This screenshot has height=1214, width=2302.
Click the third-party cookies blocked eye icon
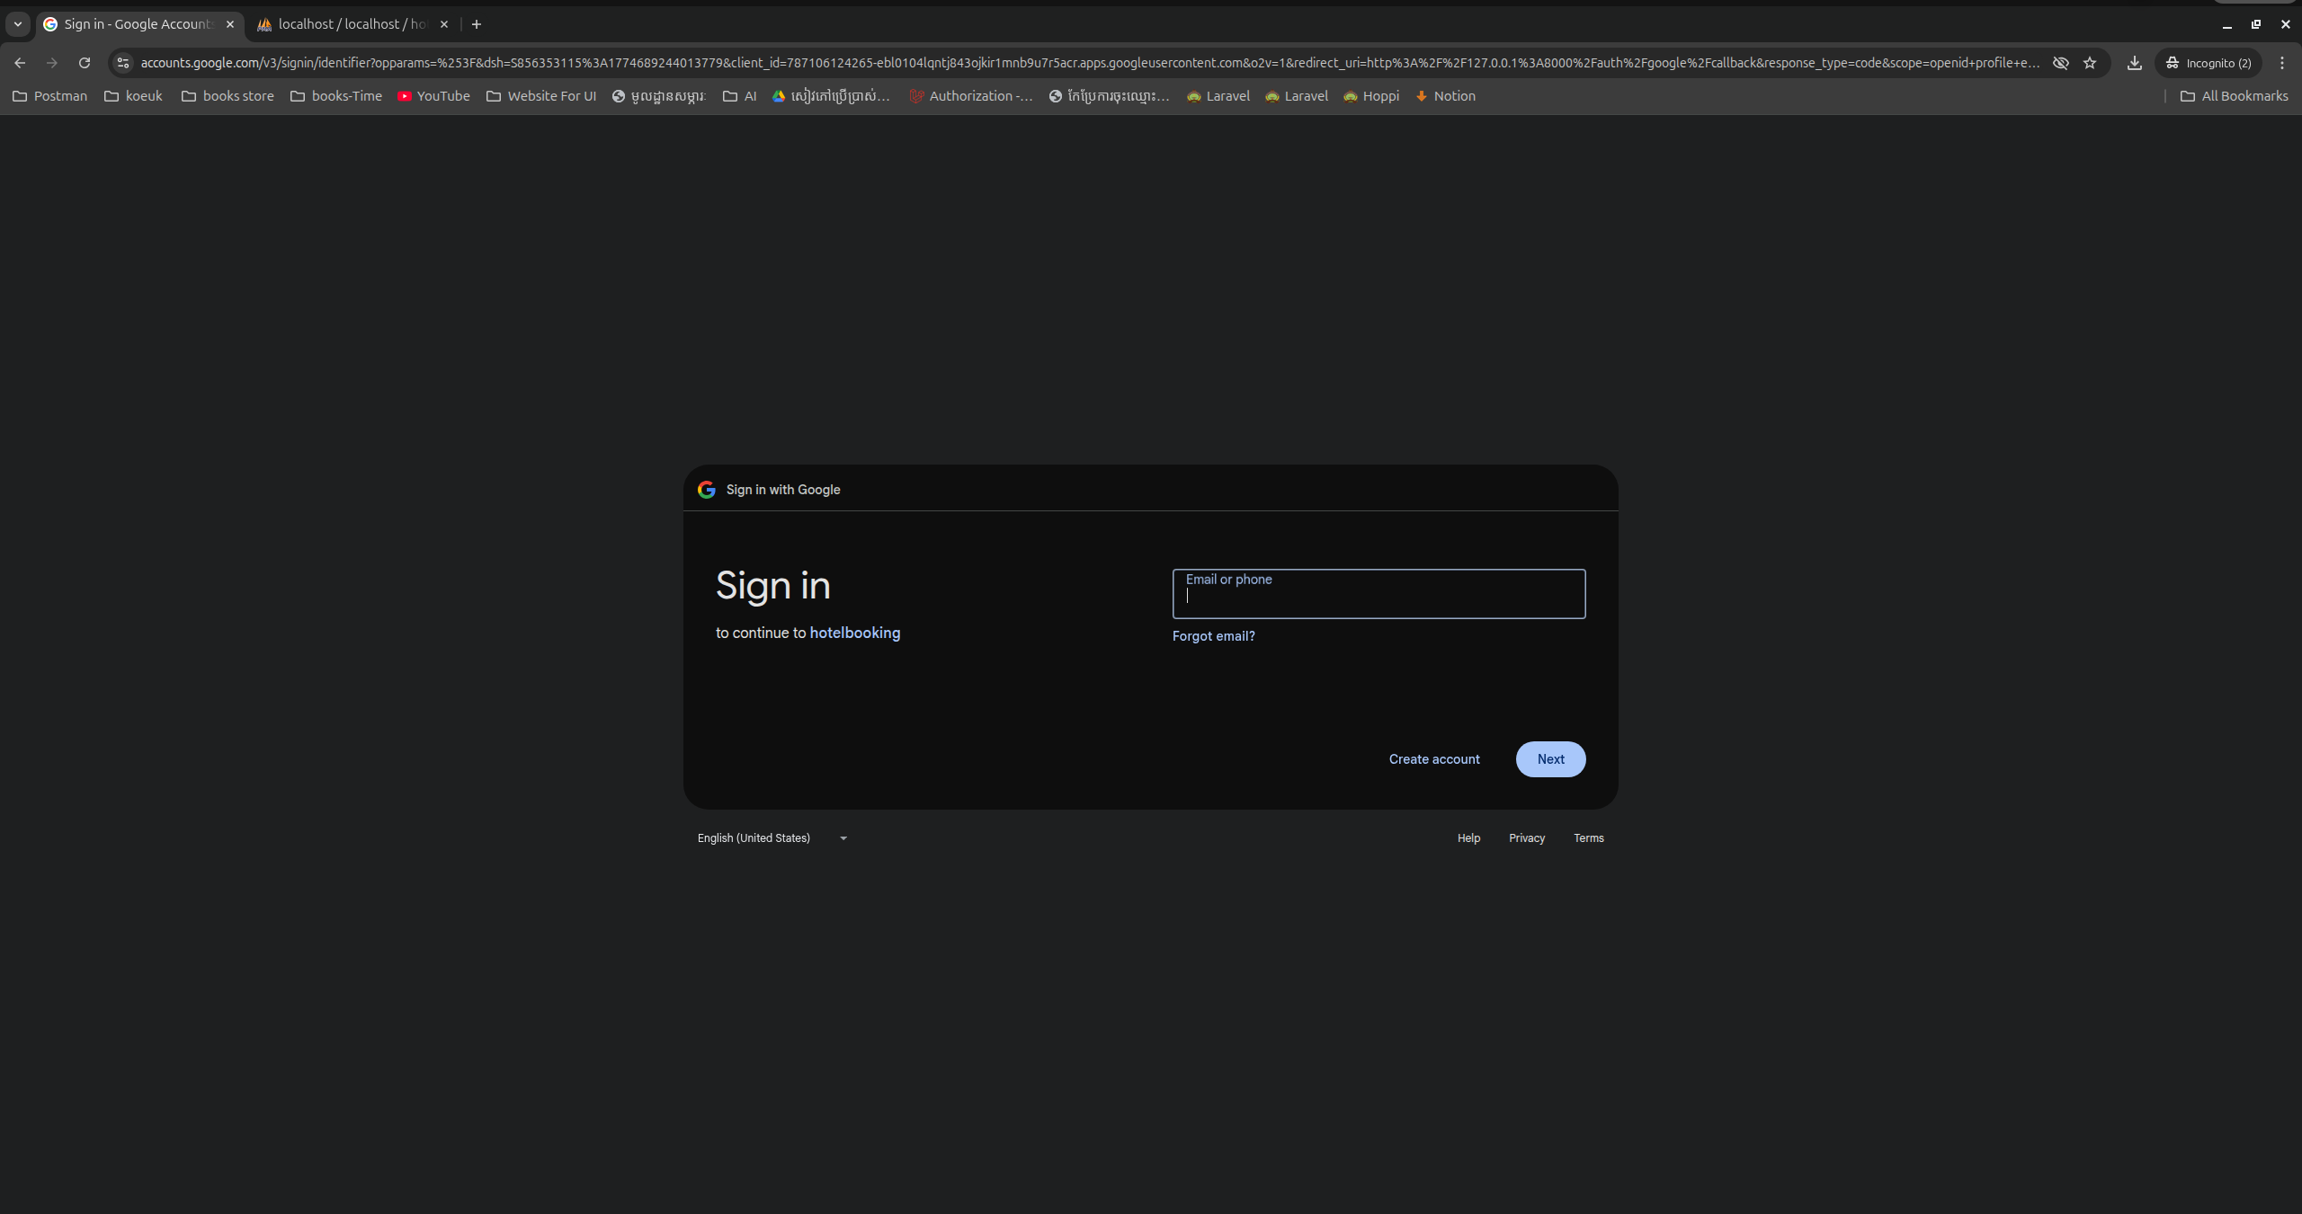(x=2060, y=63)
